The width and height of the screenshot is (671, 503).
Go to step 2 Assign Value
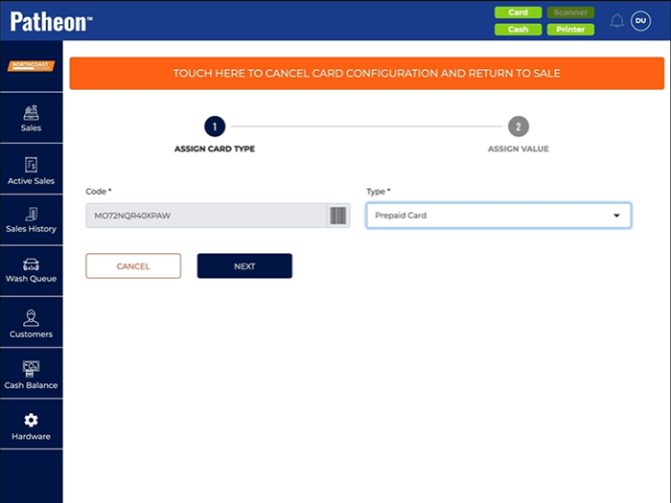point(518,126)
